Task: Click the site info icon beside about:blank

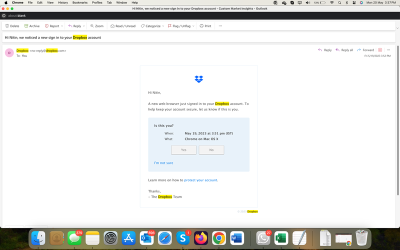Action: [x=4, y=15]
